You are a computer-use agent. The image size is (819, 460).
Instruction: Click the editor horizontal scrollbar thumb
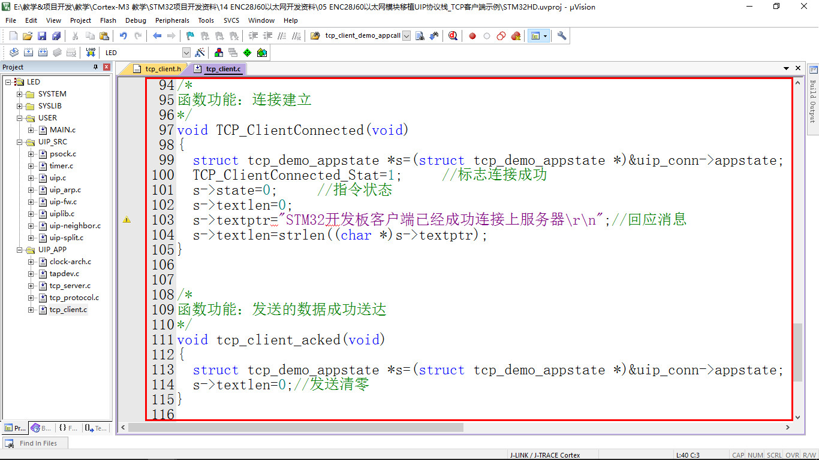[296, 428]
